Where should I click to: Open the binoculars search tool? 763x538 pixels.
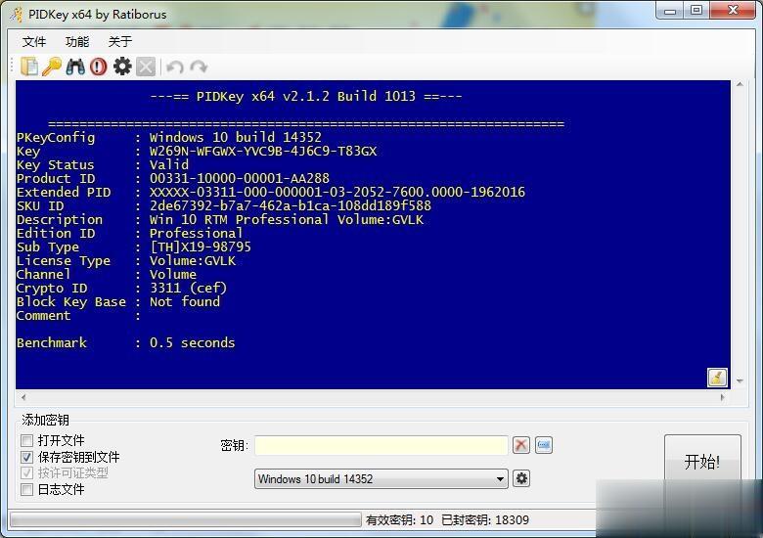75,67
